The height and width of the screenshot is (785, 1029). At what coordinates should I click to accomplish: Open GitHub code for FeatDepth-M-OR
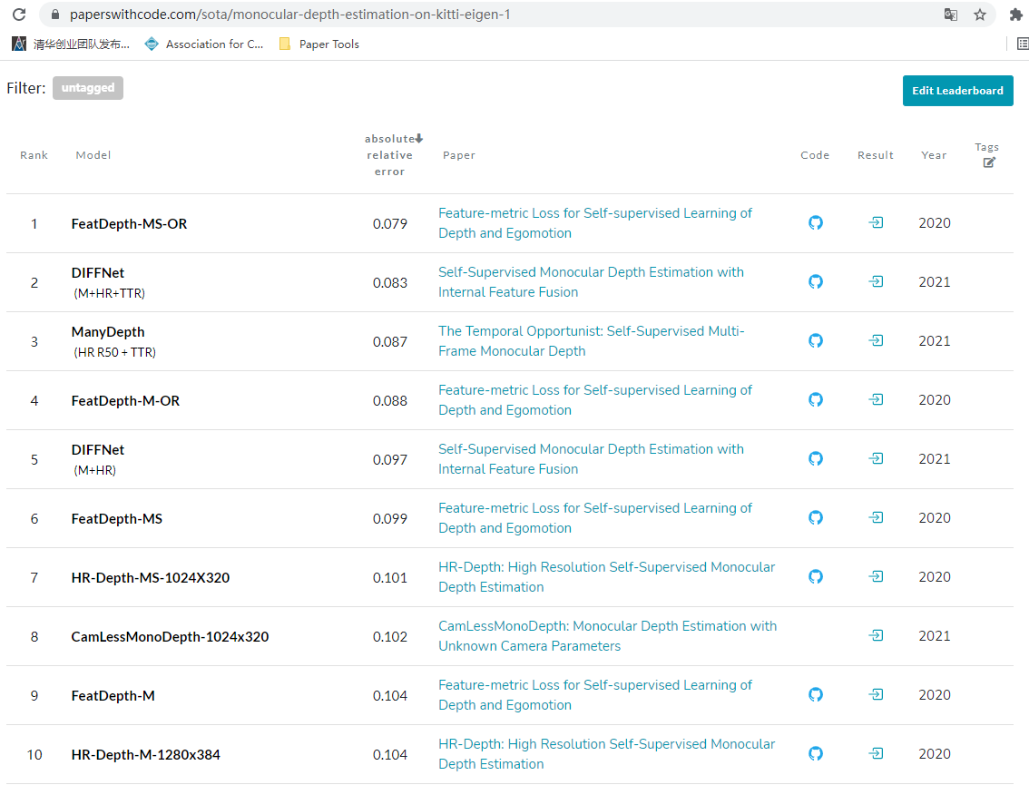tap(815, 399)
